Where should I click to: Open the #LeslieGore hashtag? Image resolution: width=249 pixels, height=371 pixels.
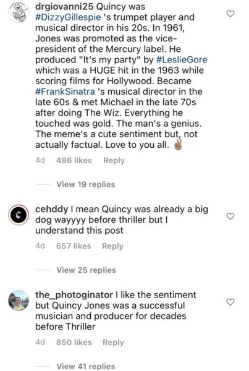(182, 59)
